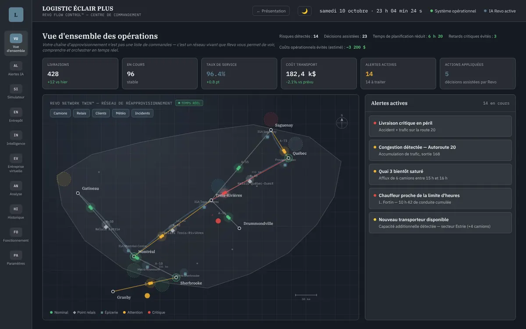
Task: Click the Saguenay city node
Action: 271,130
